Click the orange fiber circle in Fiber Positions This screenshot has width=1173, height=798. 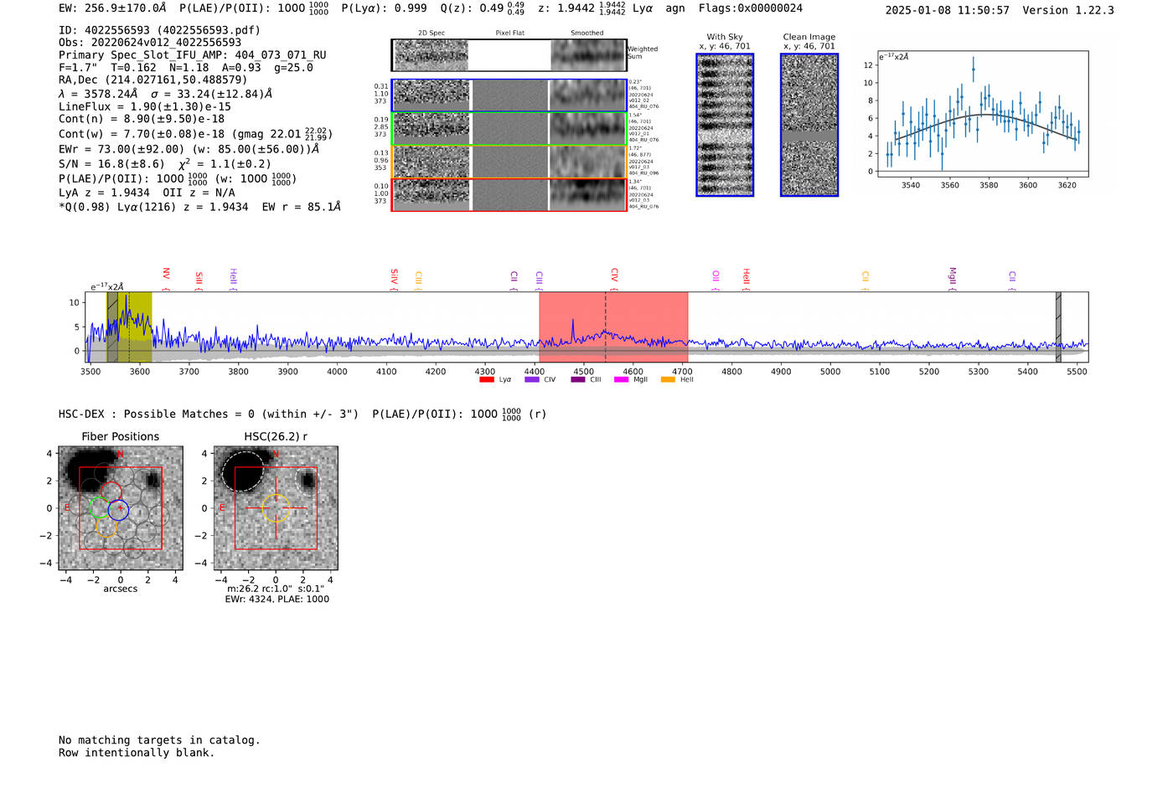[106, 526]
